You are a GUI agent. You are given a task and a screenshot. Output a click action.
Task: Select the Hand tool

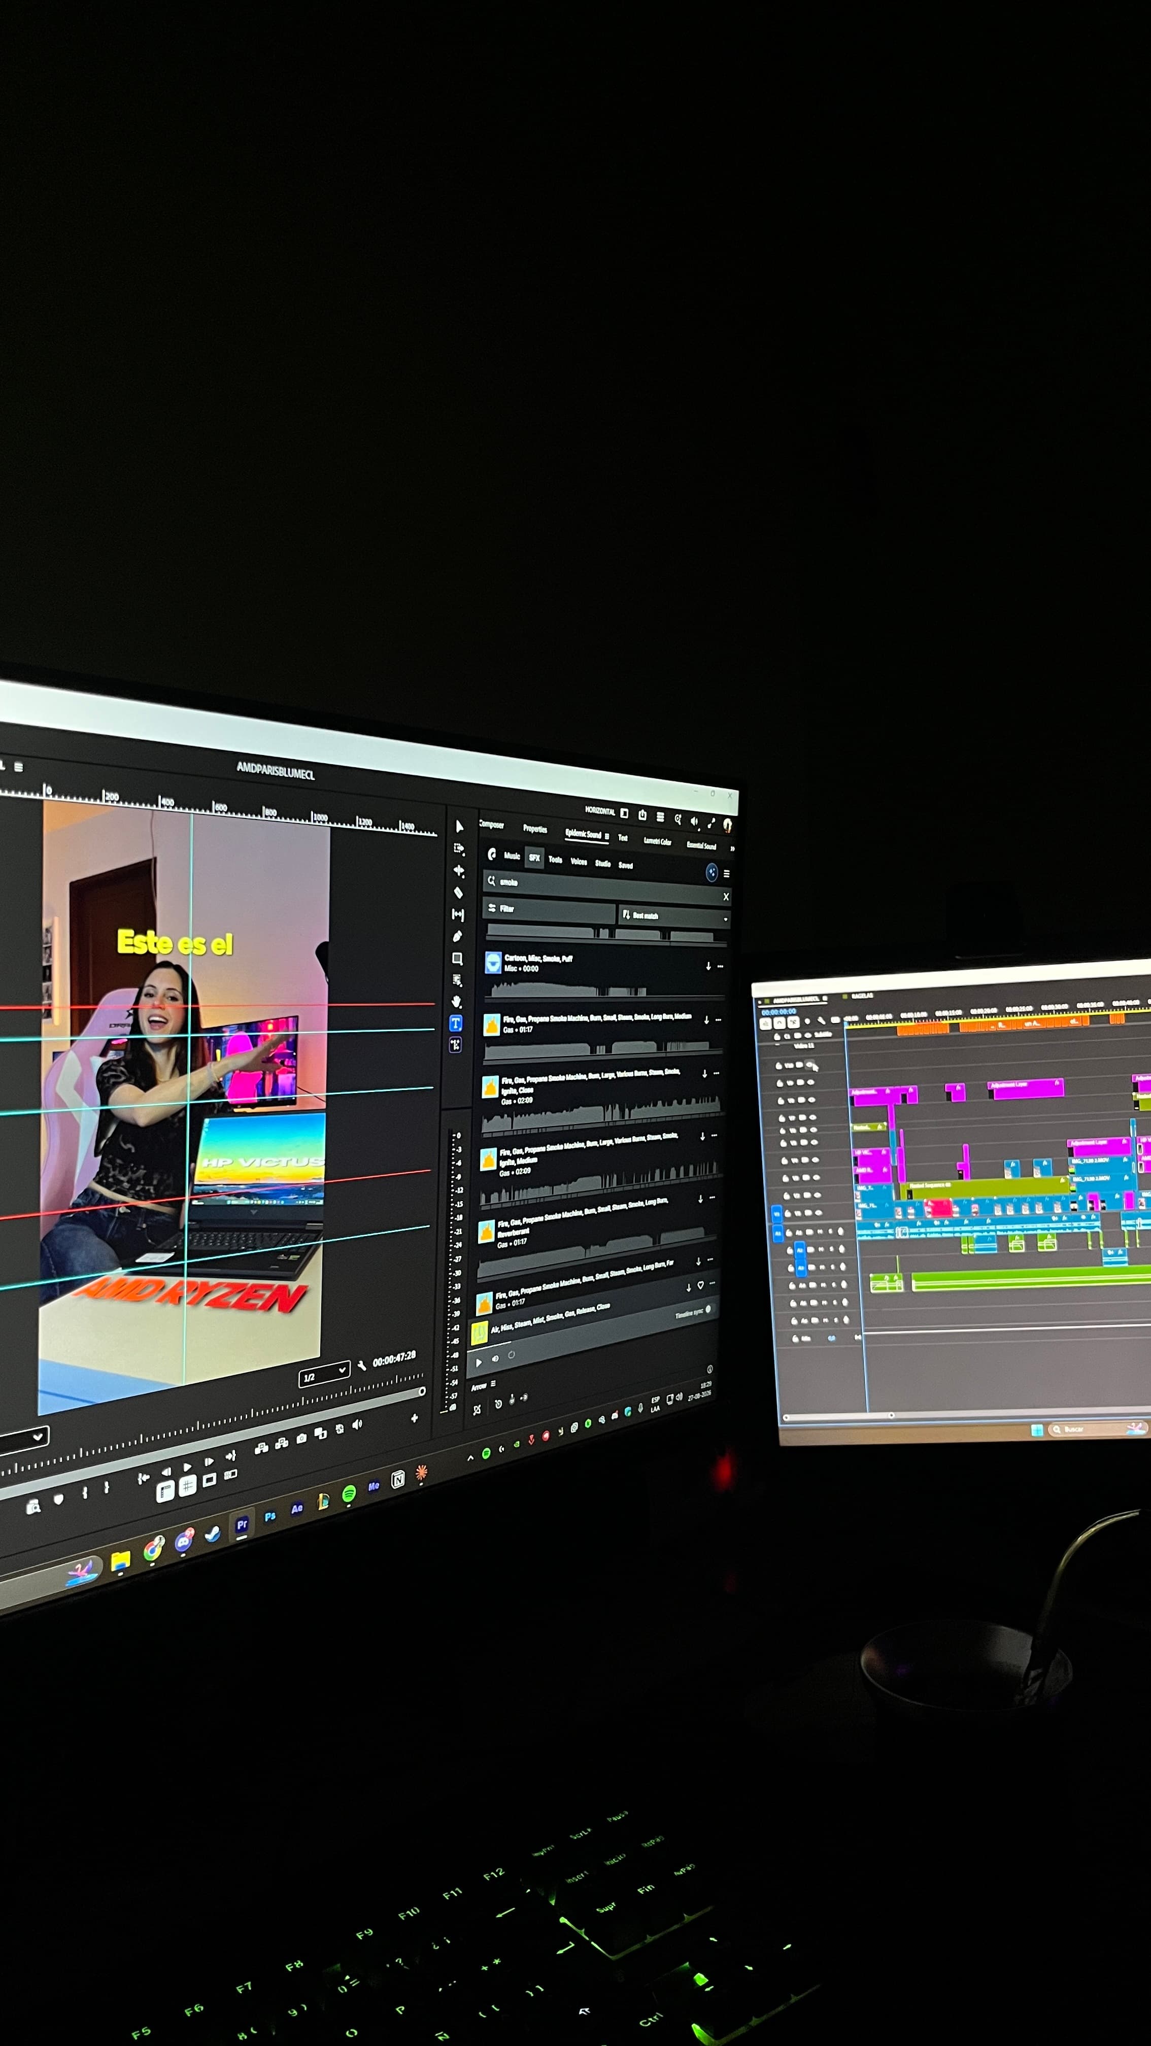pyautogui.click(x=457, y=1002)
